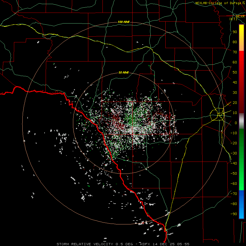This screenshot has width=246, height=246.
Task: Click the 60 value on the velocity scale
Action: click(x=235, y=62)
